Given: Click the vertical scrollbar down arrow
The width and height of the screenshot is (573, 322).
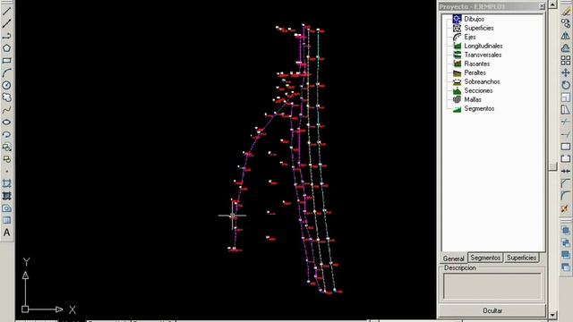Looking at the screenshot, I should (552, 315).
